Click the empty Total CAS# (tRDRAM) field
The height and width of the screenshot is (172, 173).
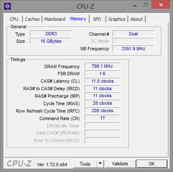[102, 133]
